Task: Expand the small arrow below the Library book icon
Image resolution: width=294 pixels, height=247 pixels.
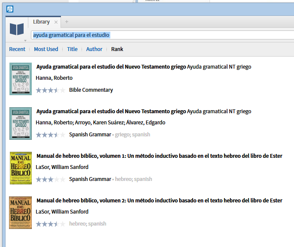Action: [25, 40]
